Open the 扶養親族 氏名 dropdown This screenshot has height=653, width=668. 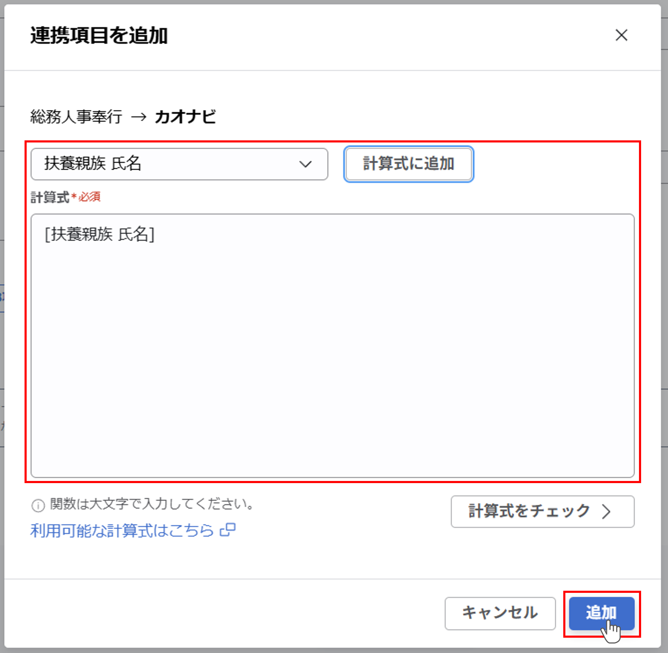pyautogui.click(x=179, y=164)
